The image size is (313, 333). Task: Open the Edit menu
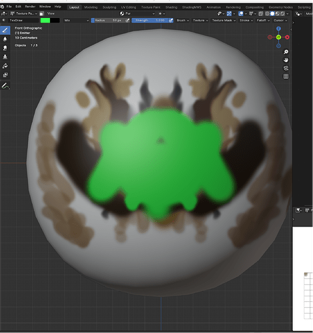point(18,7)
